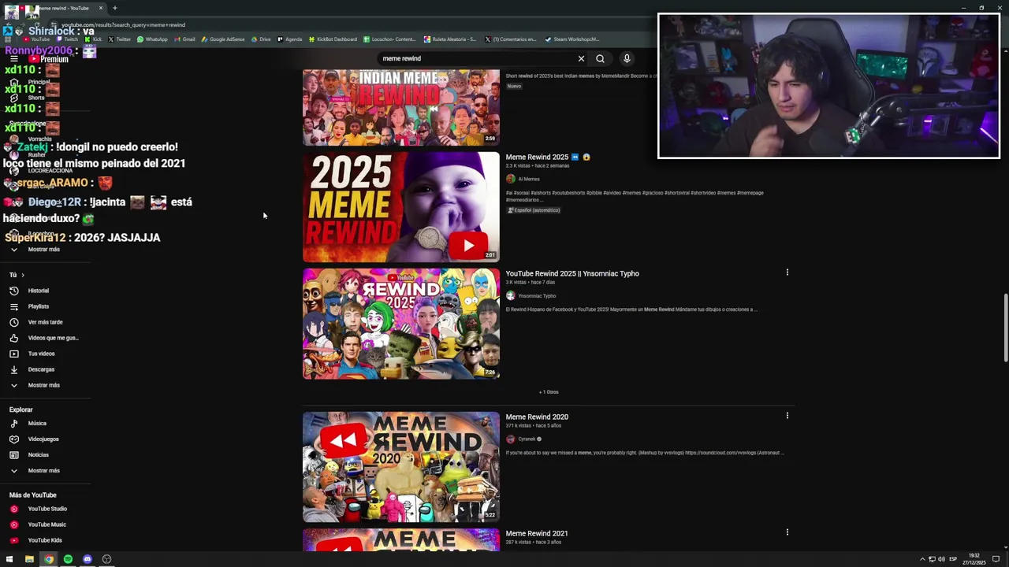Expand the Tú section chevron
This screenshot has width=1009, height=567.
point(23,275)
